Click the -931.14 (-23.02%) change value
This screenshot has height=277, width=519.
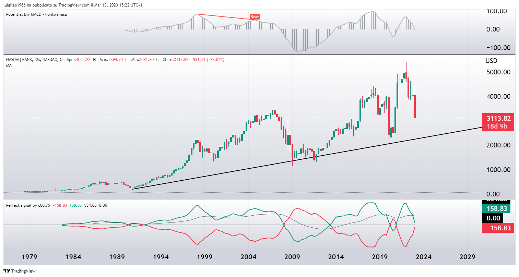tap(207, 60)
